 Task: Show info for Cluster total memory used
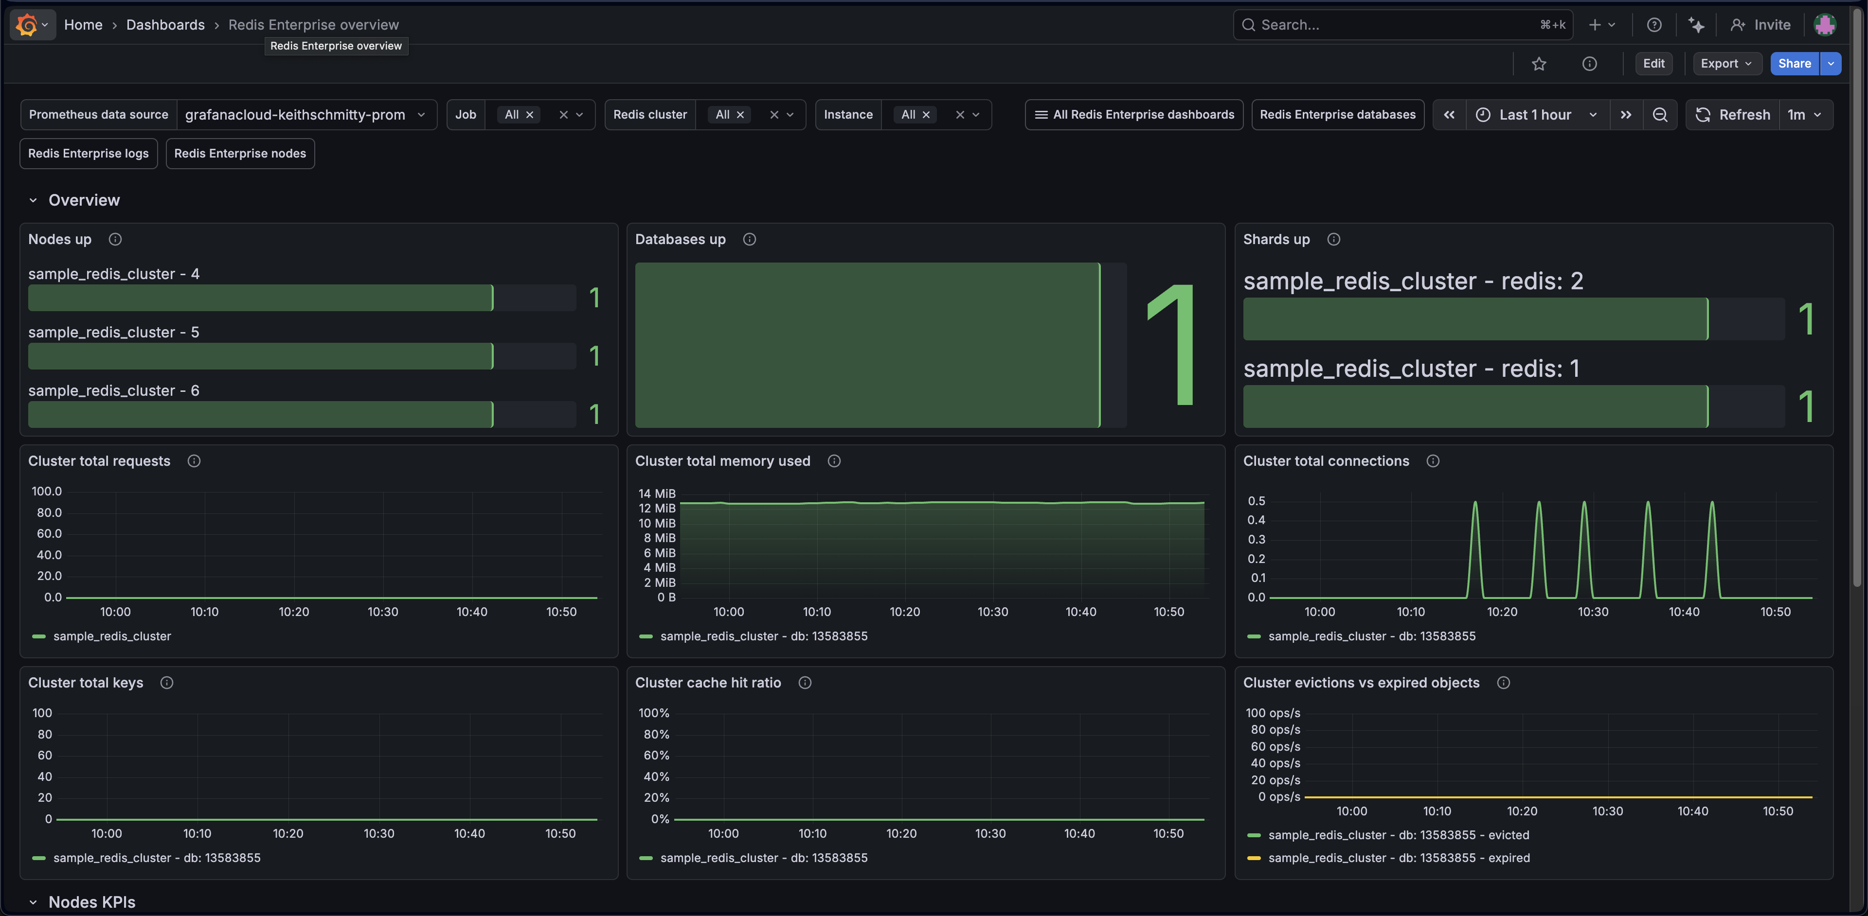(834, 461)
